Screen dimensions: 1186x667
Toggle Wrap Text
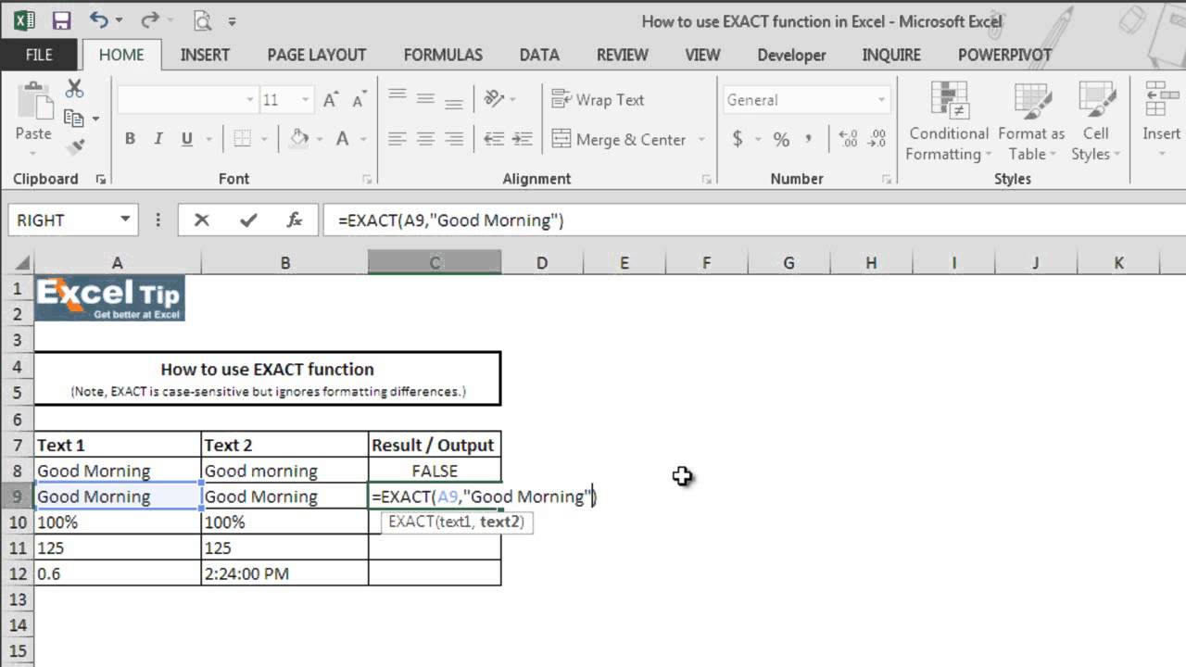pyautogui.click(x=598, y=99)
